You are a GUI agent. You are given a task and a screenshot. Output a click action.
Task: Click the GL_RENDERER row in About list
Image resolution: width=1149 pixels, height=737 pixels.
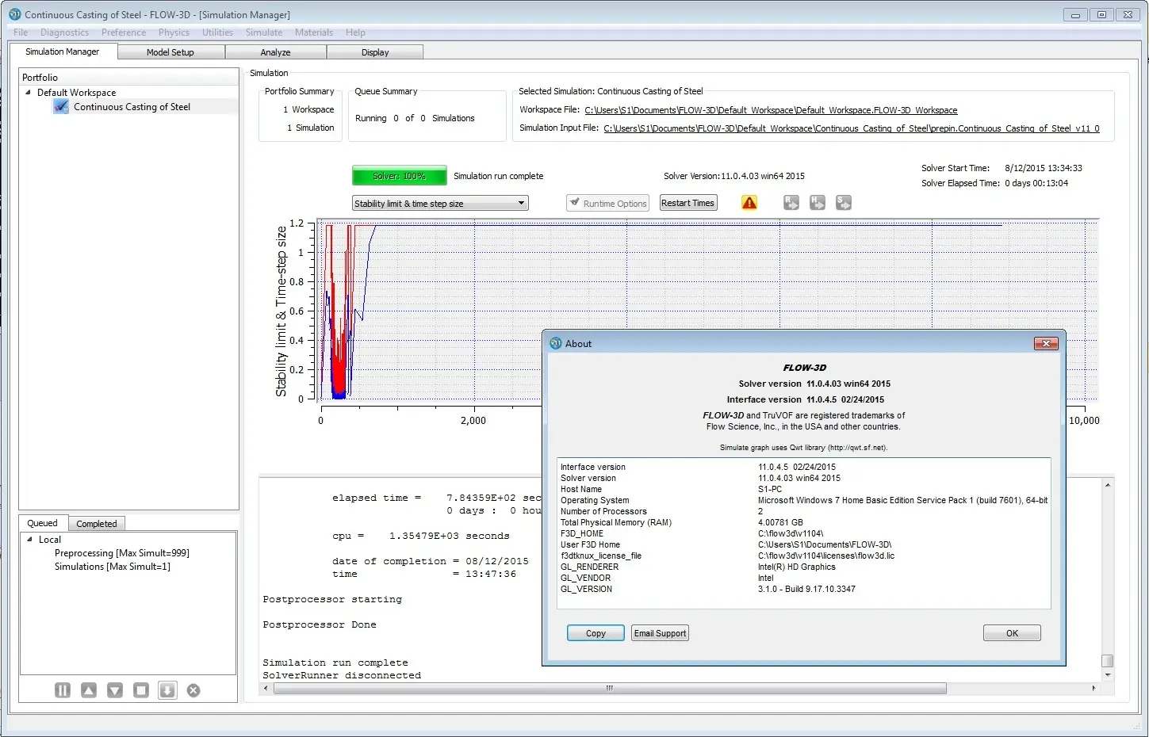[804, 567]
